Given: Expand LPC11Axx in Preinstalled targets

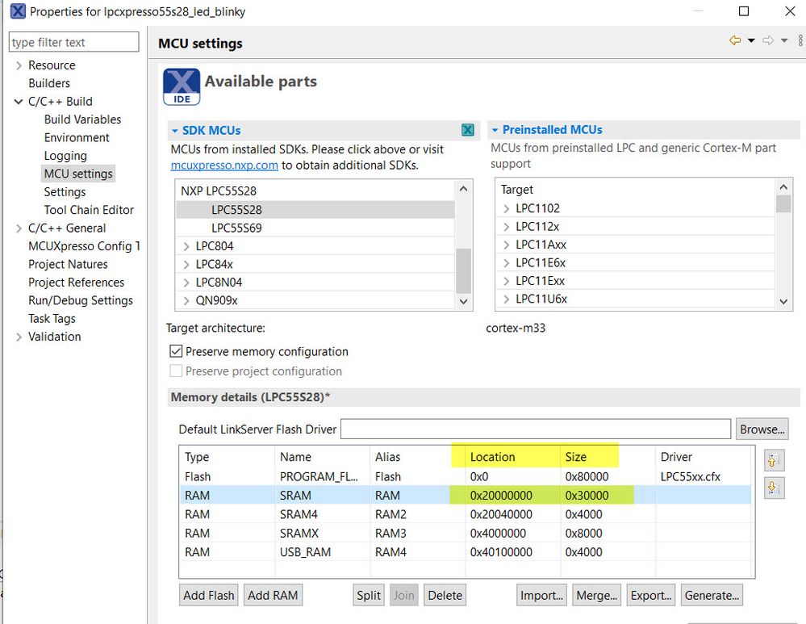Looking at the screenshot, I should pyautogui.click(x=507, y=245).
